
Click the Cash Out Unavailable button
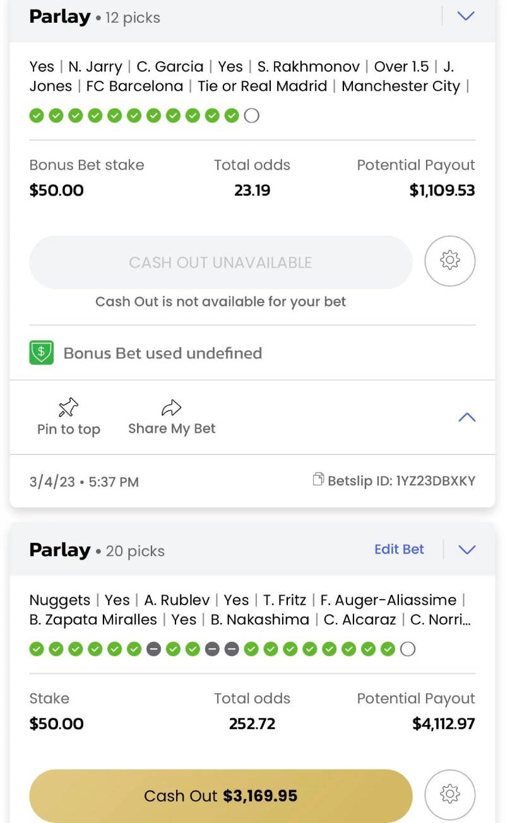tap(220, 263)
